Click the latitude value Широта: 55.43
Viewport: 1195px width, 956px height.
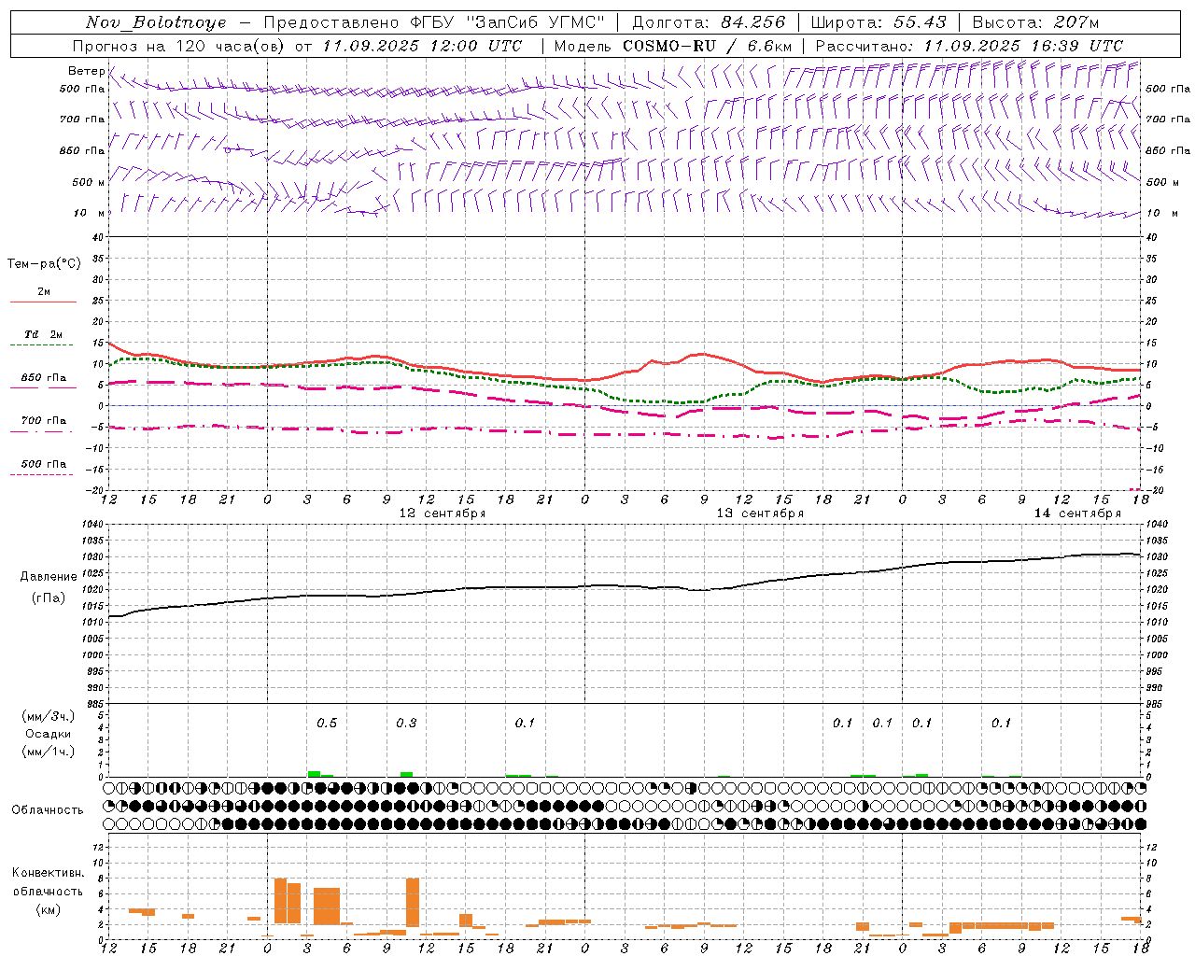pyautogui.click(x=879, y=22)
